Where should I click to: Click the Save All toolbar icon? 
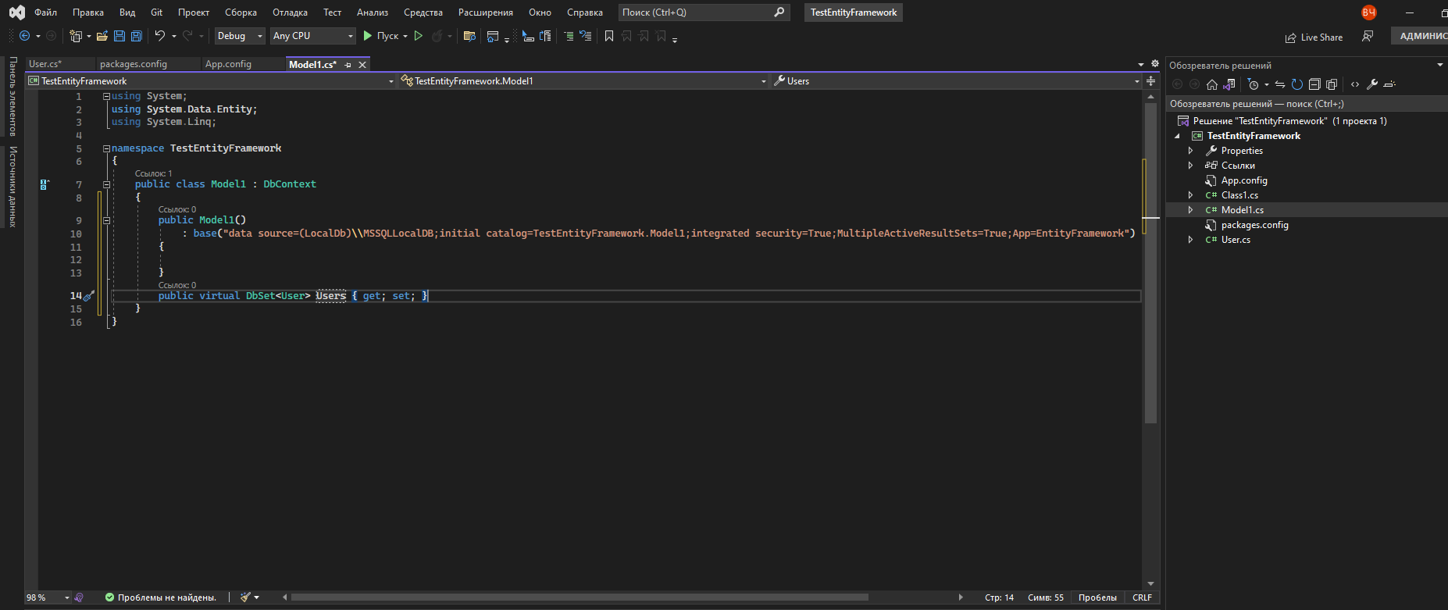click(x=137, y=36)
